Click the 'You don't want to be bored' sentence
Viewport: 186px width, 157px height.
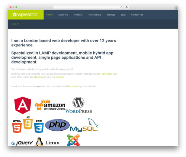[42, 69]
